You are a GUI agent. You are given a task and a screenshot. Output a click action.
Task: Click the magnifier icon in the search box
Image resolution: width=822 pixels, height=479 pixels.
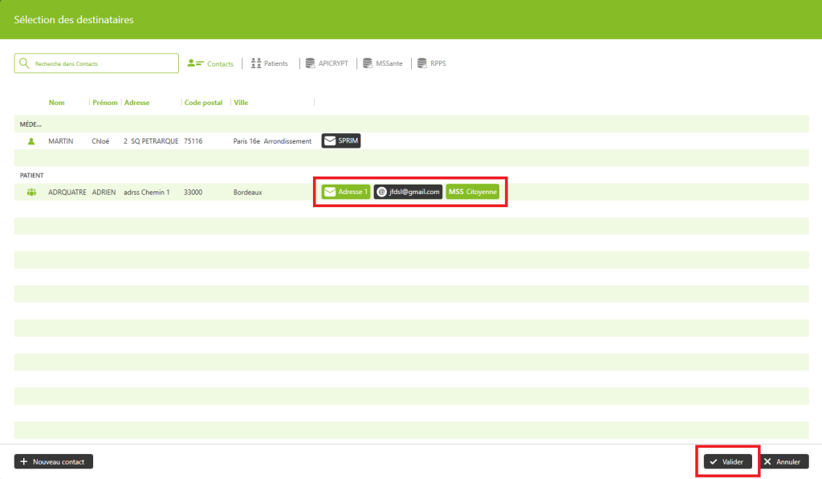click(x=24, y=63)
